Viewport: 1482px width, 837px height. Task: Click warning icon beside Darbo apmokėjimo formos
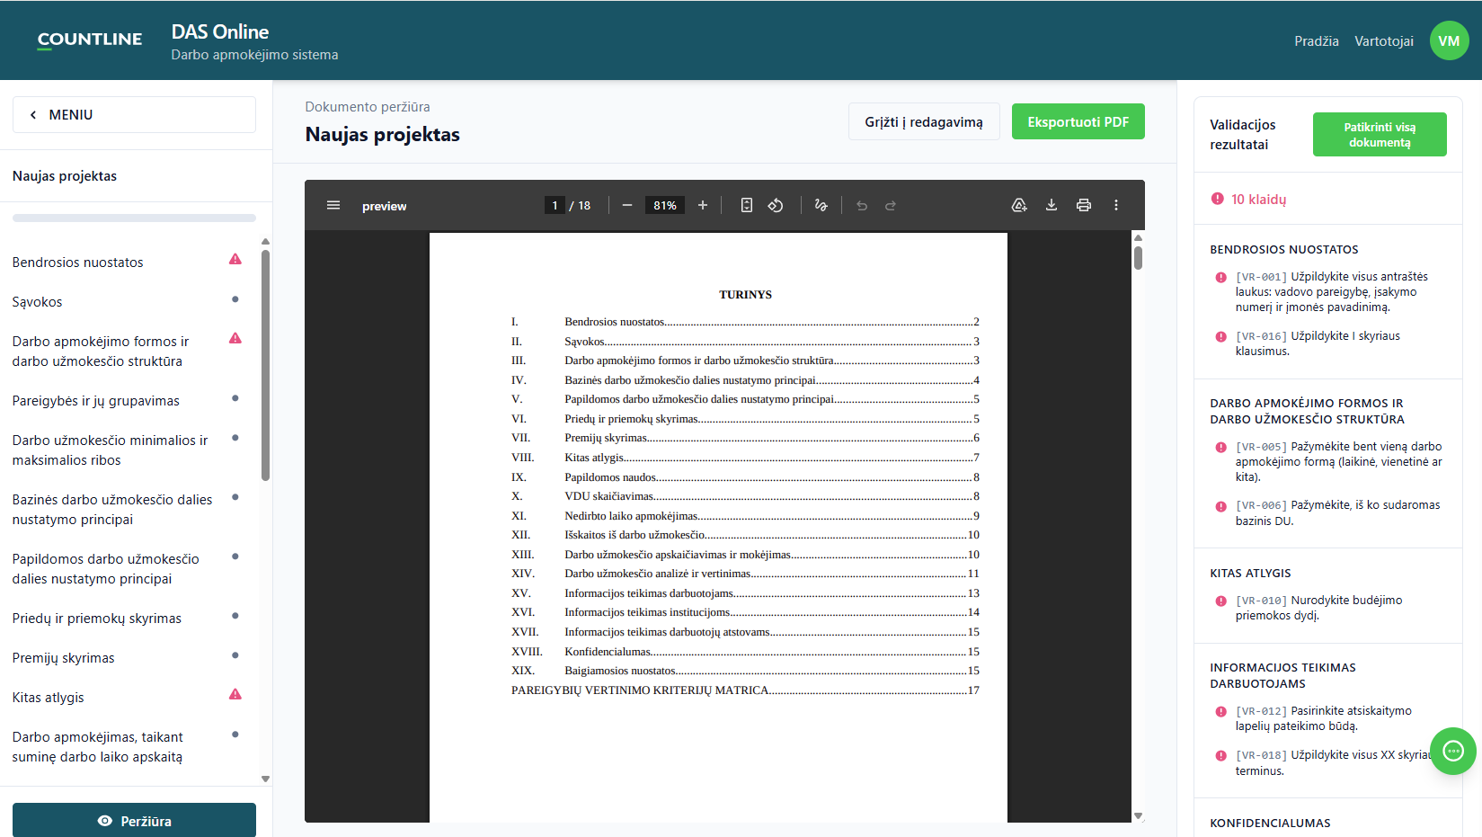235,338
